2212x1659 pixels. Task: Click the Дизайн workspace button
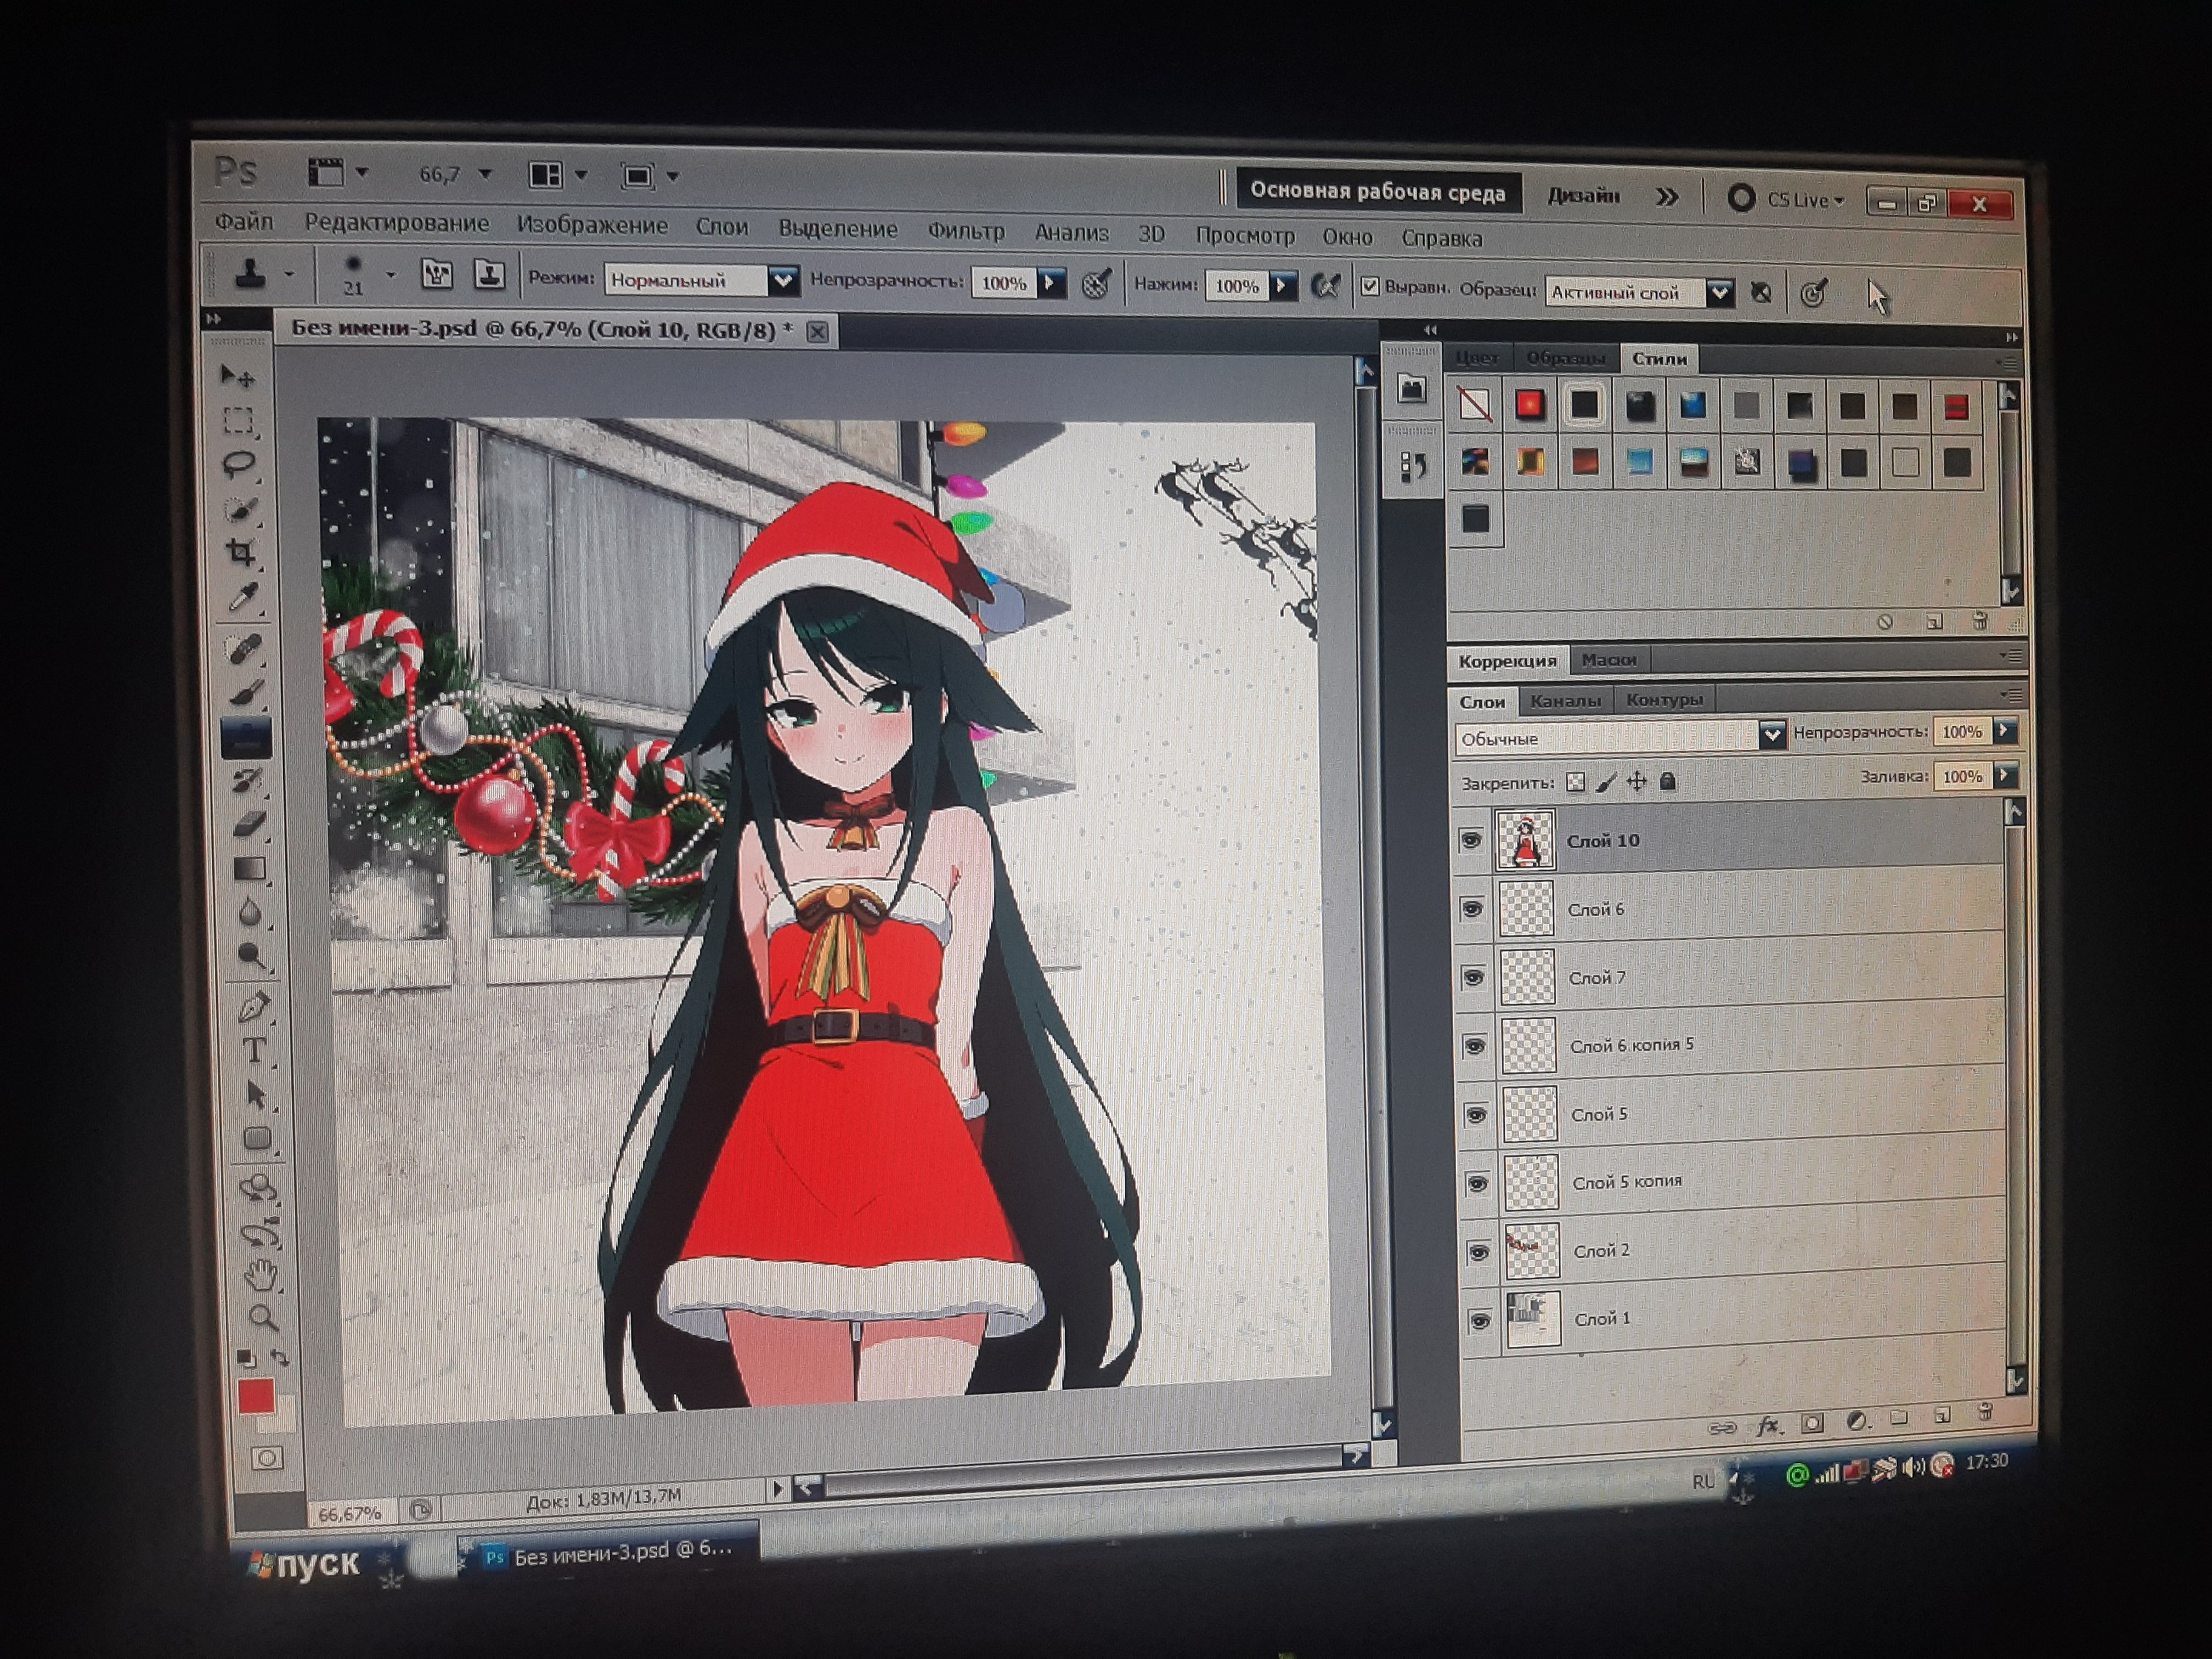click(1583, 196)
